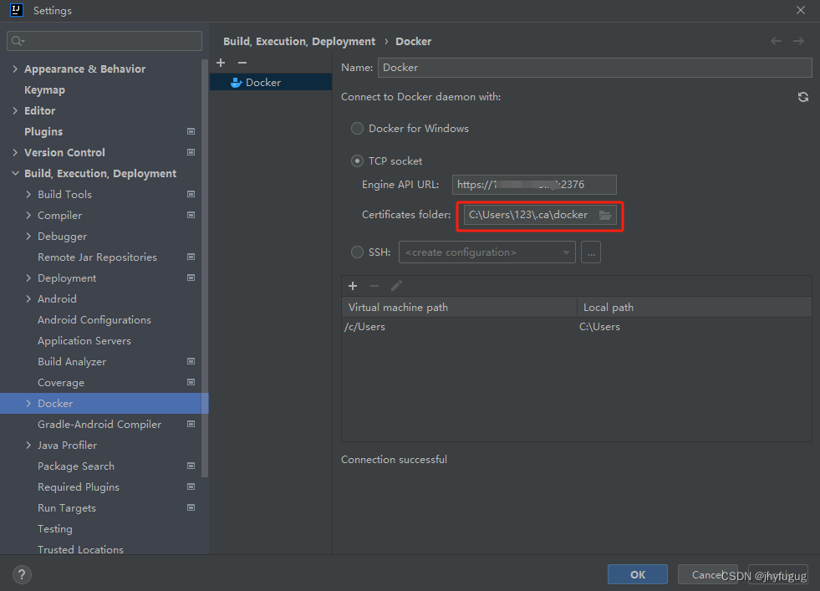Expand the Appearance & Behavior section

click(15, 69)
